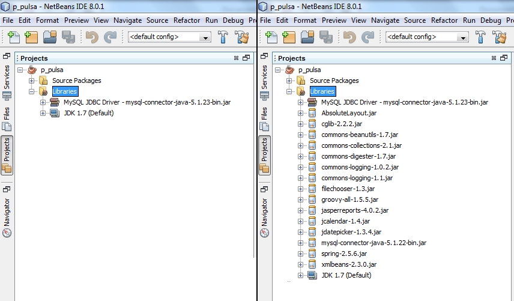Screen dimensions: 514x301
Task: Expand Source Packages in left window
Action: pyautogui.click(x=31, y=81)
